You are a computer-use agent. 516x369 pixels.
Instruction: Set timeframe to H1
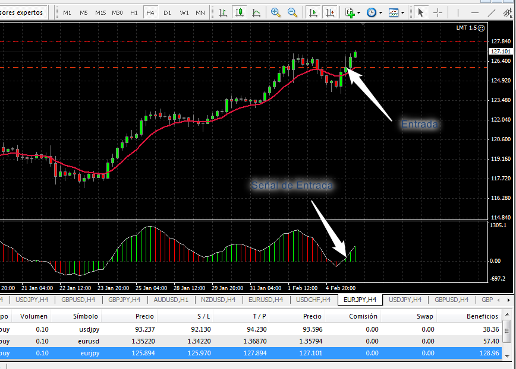pos(134,13)
